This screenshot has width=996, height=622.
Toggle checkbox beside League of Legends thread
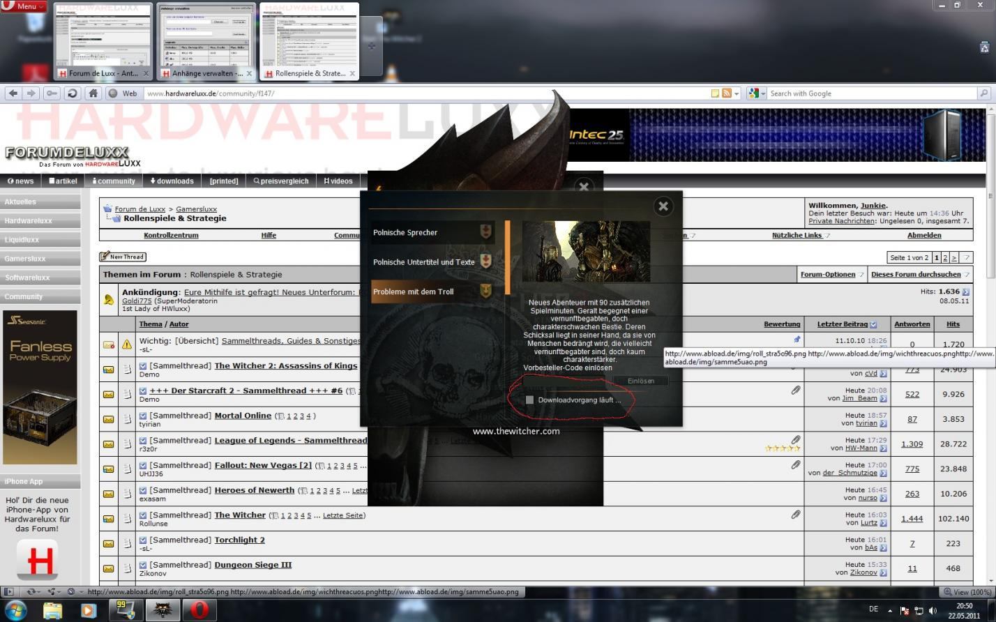point(143,440)
